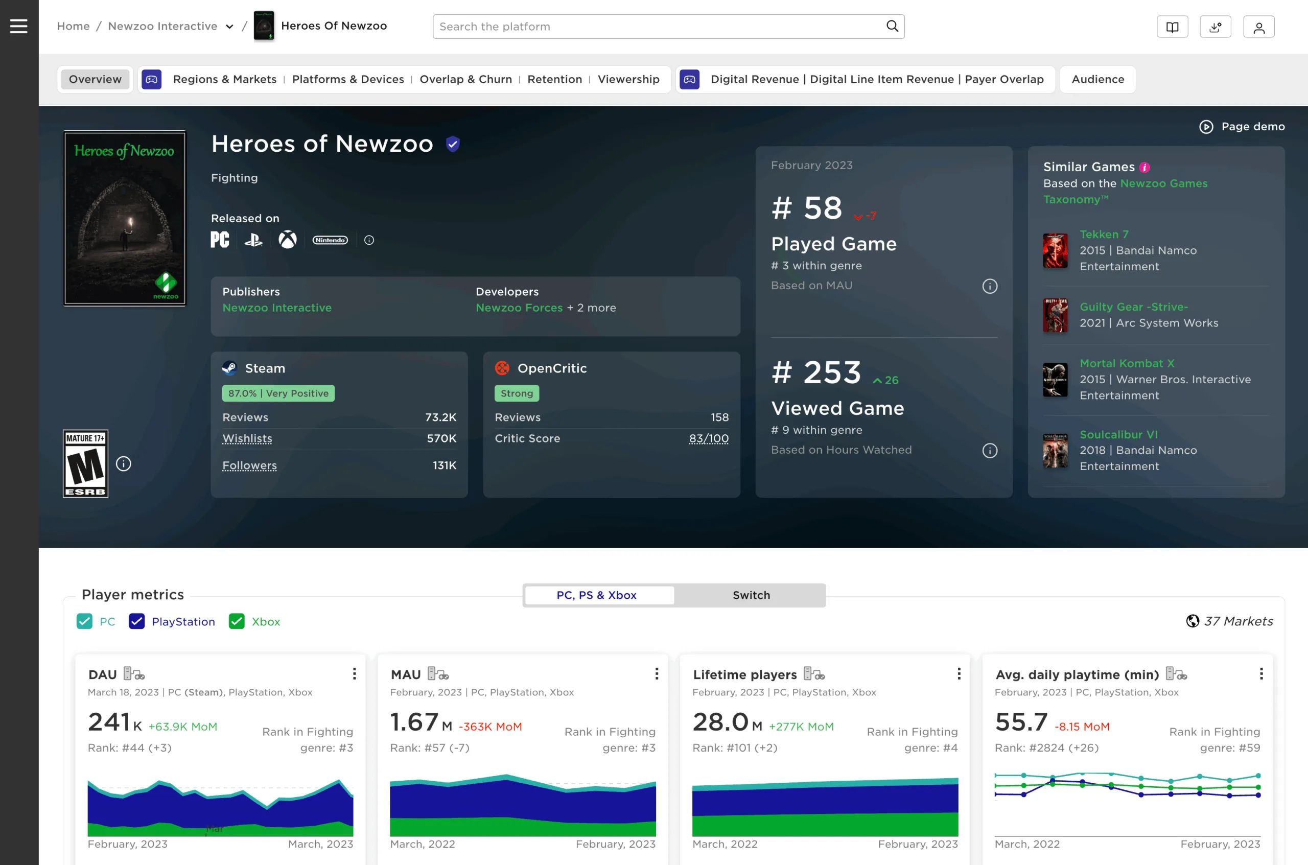
Task: Open the Tekken 7 similar game link
Action: [1104, 235]
